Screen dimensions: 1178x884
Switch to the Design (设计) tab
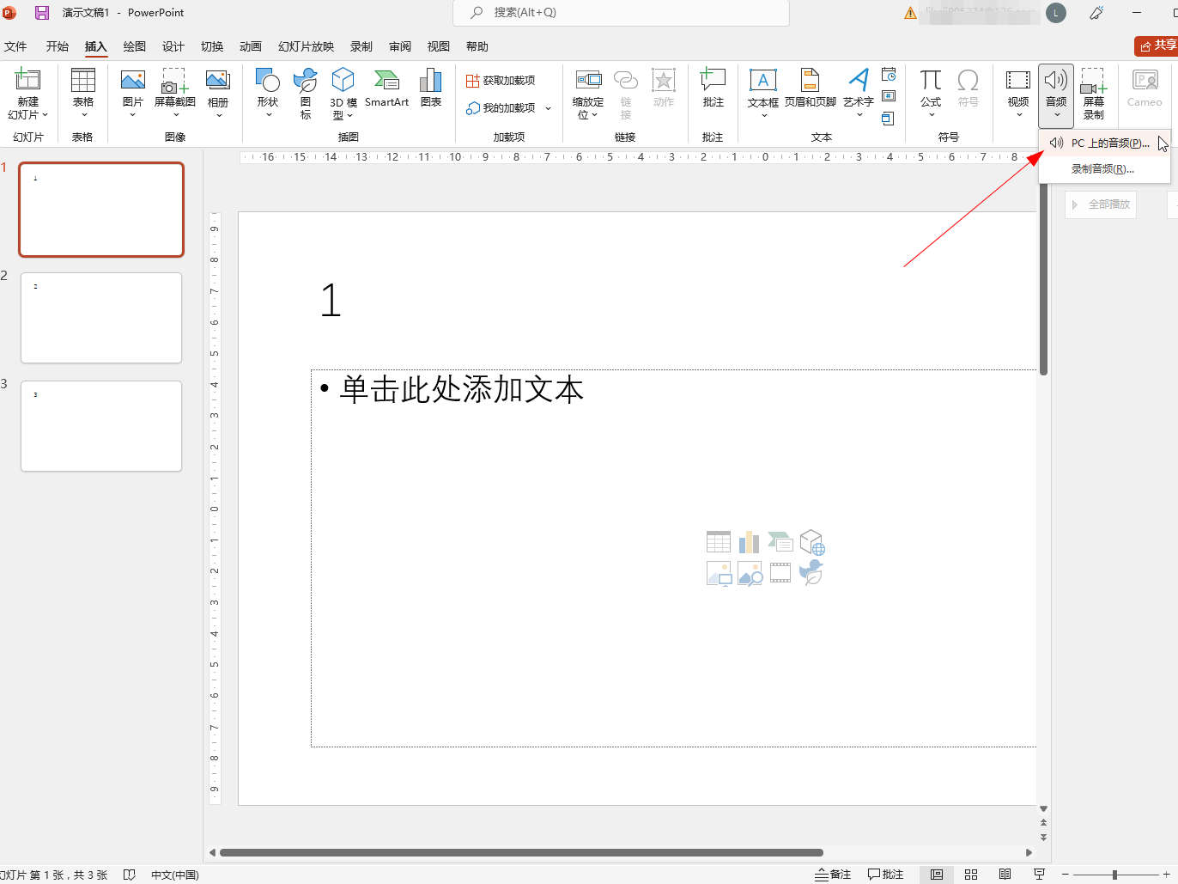[x=173, y=46]
